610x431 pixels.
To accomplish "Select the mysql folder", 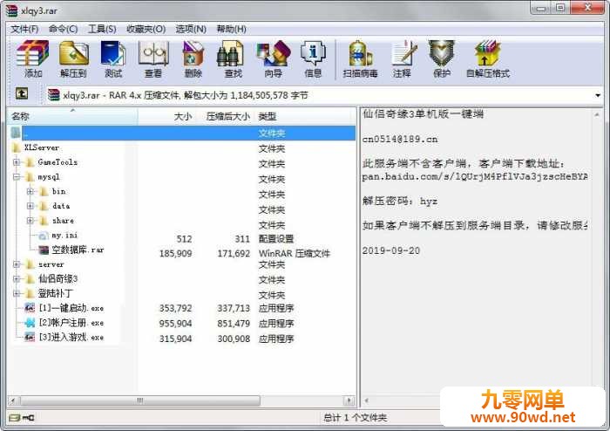I will click(x=49, y=177).
